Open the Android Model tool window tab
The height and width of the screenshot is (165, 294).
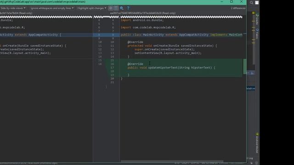pos(257,143)
